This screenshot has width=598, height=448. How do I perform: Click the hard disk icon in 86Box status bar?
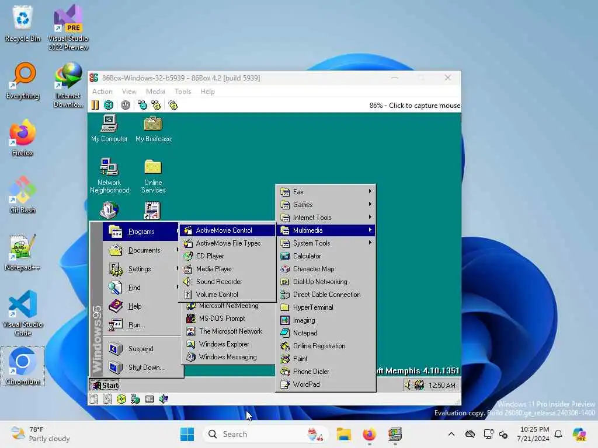(x=149, y=399)
